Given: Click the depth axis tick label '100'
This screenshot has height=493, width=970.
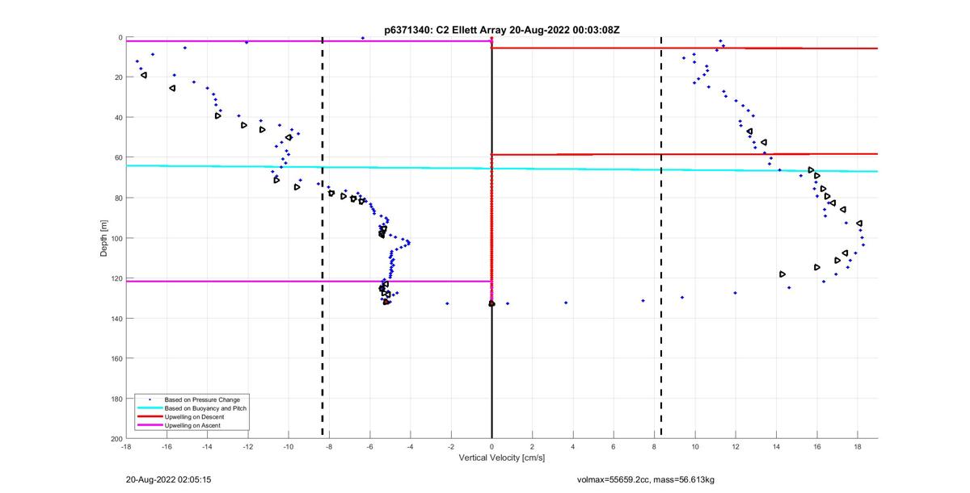Looking at the screenshot, I should [116, 238].
